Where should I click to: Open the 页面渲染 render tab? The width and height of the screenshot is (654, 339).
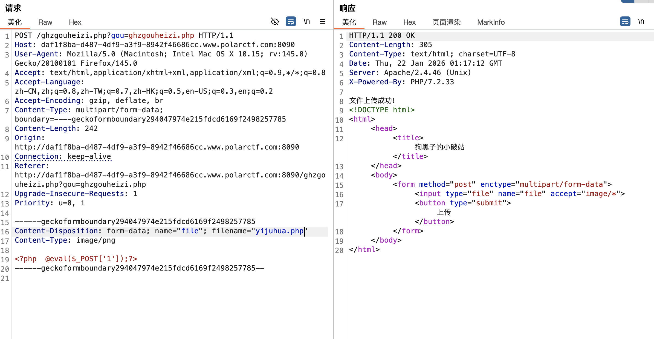446,22
